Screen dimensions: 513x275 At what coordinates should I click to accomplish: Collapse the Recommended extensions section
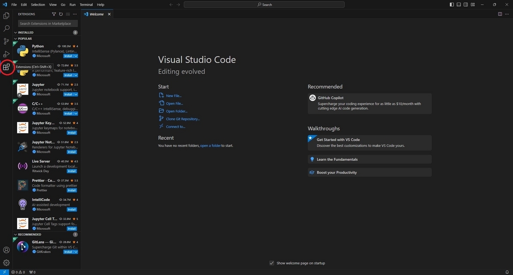pos(16,234)
